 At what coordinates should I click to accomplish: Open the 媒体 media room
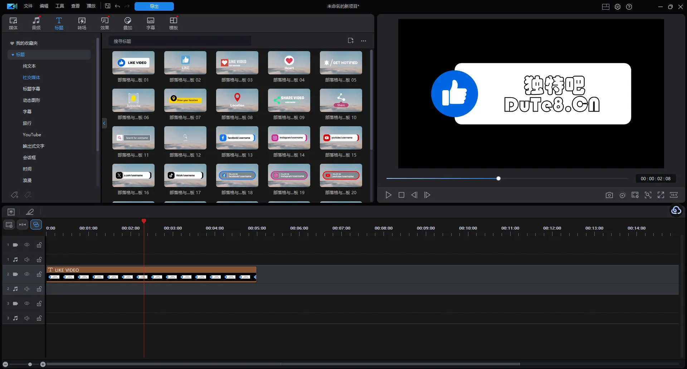pyautogui.click(x=13, y=23)
